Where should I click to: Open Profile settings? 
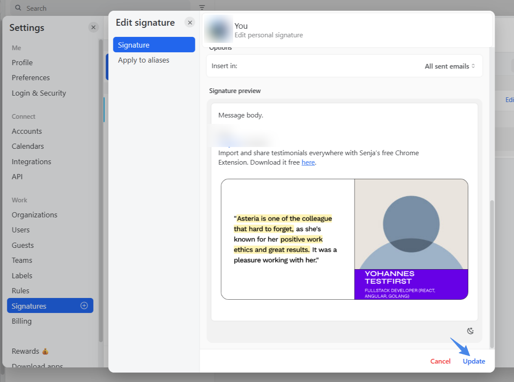coord(22,63)
